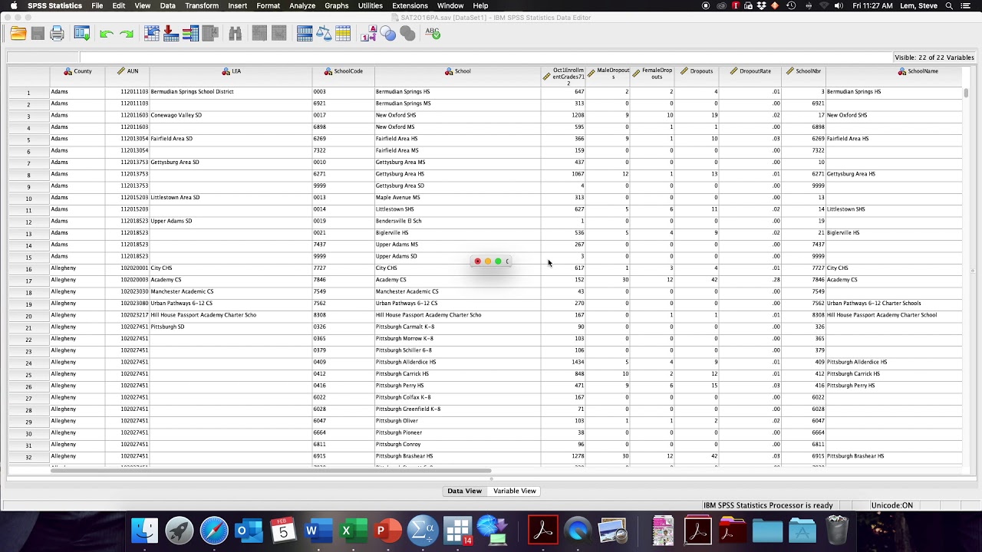Open the Analyze menu
Image resolution: width=982 pixels, height=552 pixels.
[302, 5]
